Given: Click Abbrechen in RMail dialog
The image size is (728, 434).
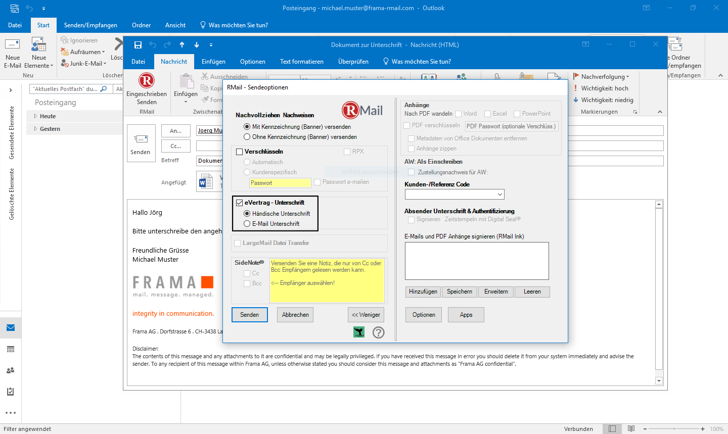Looking at the screenshot, I should 295,315.
